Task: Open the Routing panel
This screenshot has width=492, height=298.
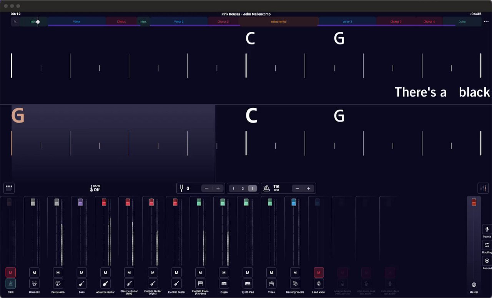Action: [487, 245]
